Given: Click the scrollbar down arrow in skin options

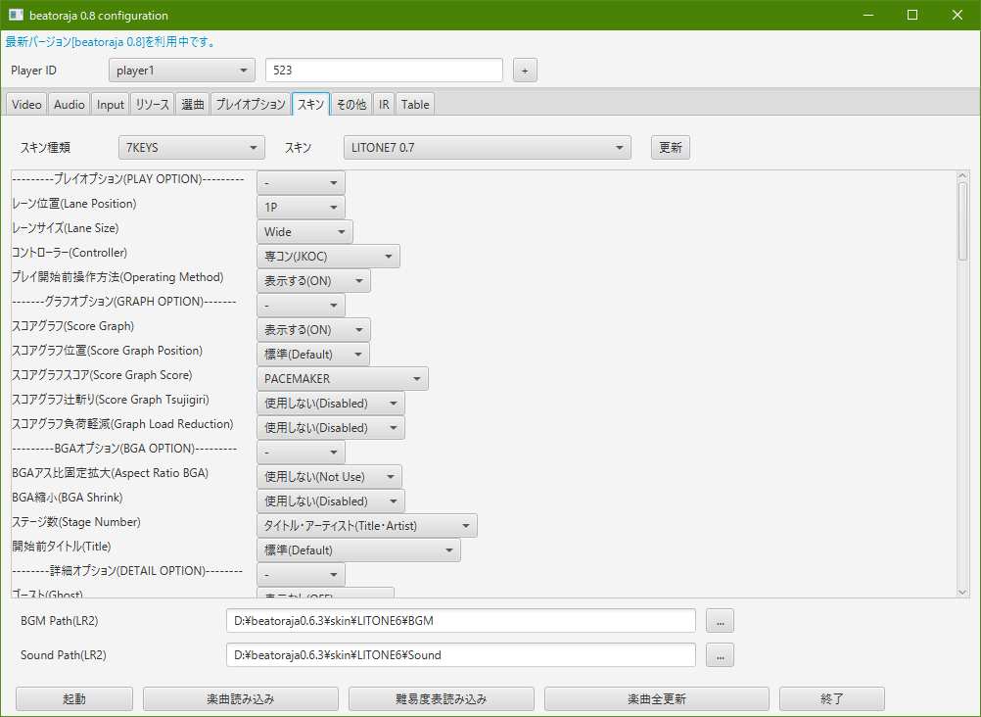Looking at the screenshot, I should click(962, 592).
